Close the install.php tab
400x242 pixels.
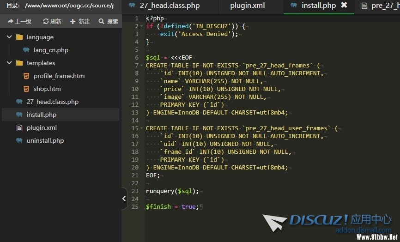point(344,5)
